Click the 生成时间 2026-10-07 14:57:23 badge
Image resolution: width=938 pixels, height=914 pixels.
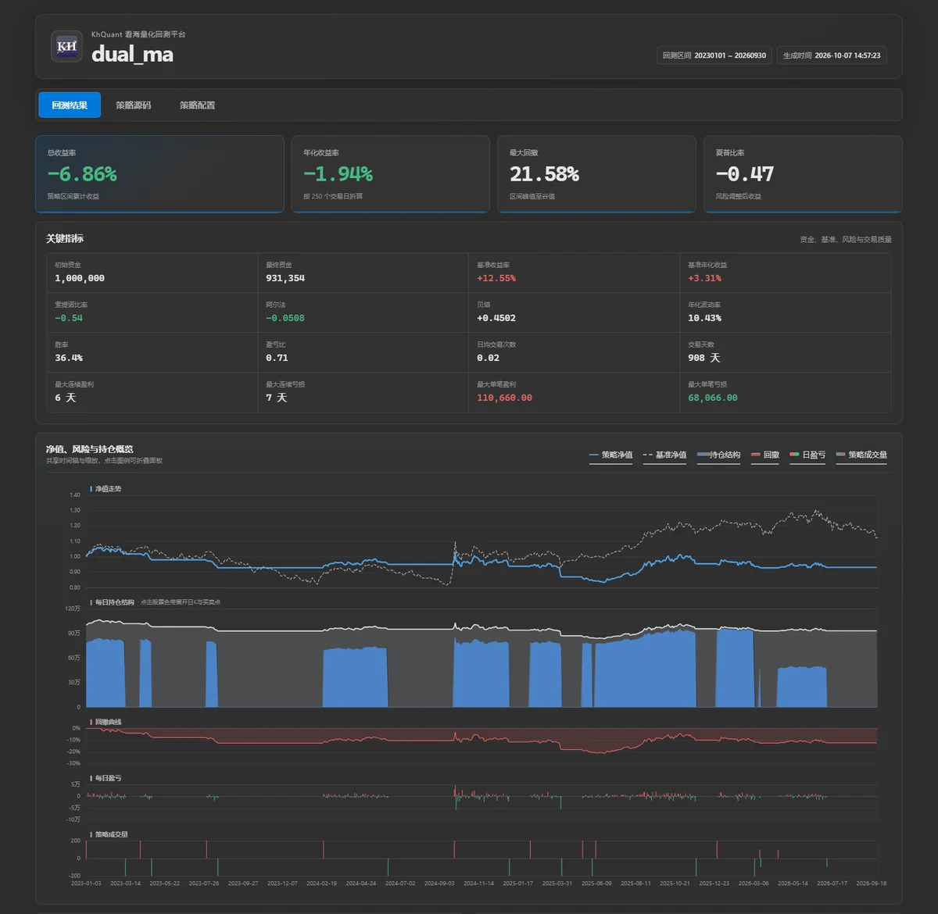832,55
